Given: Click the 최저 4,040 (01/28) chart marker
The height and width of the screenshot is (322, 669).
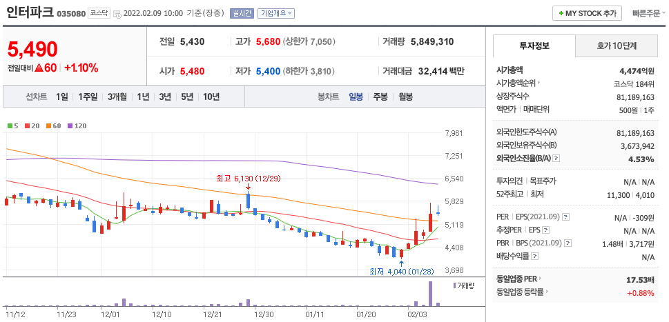Looking at the screenshot, I should tap(400, 271).
